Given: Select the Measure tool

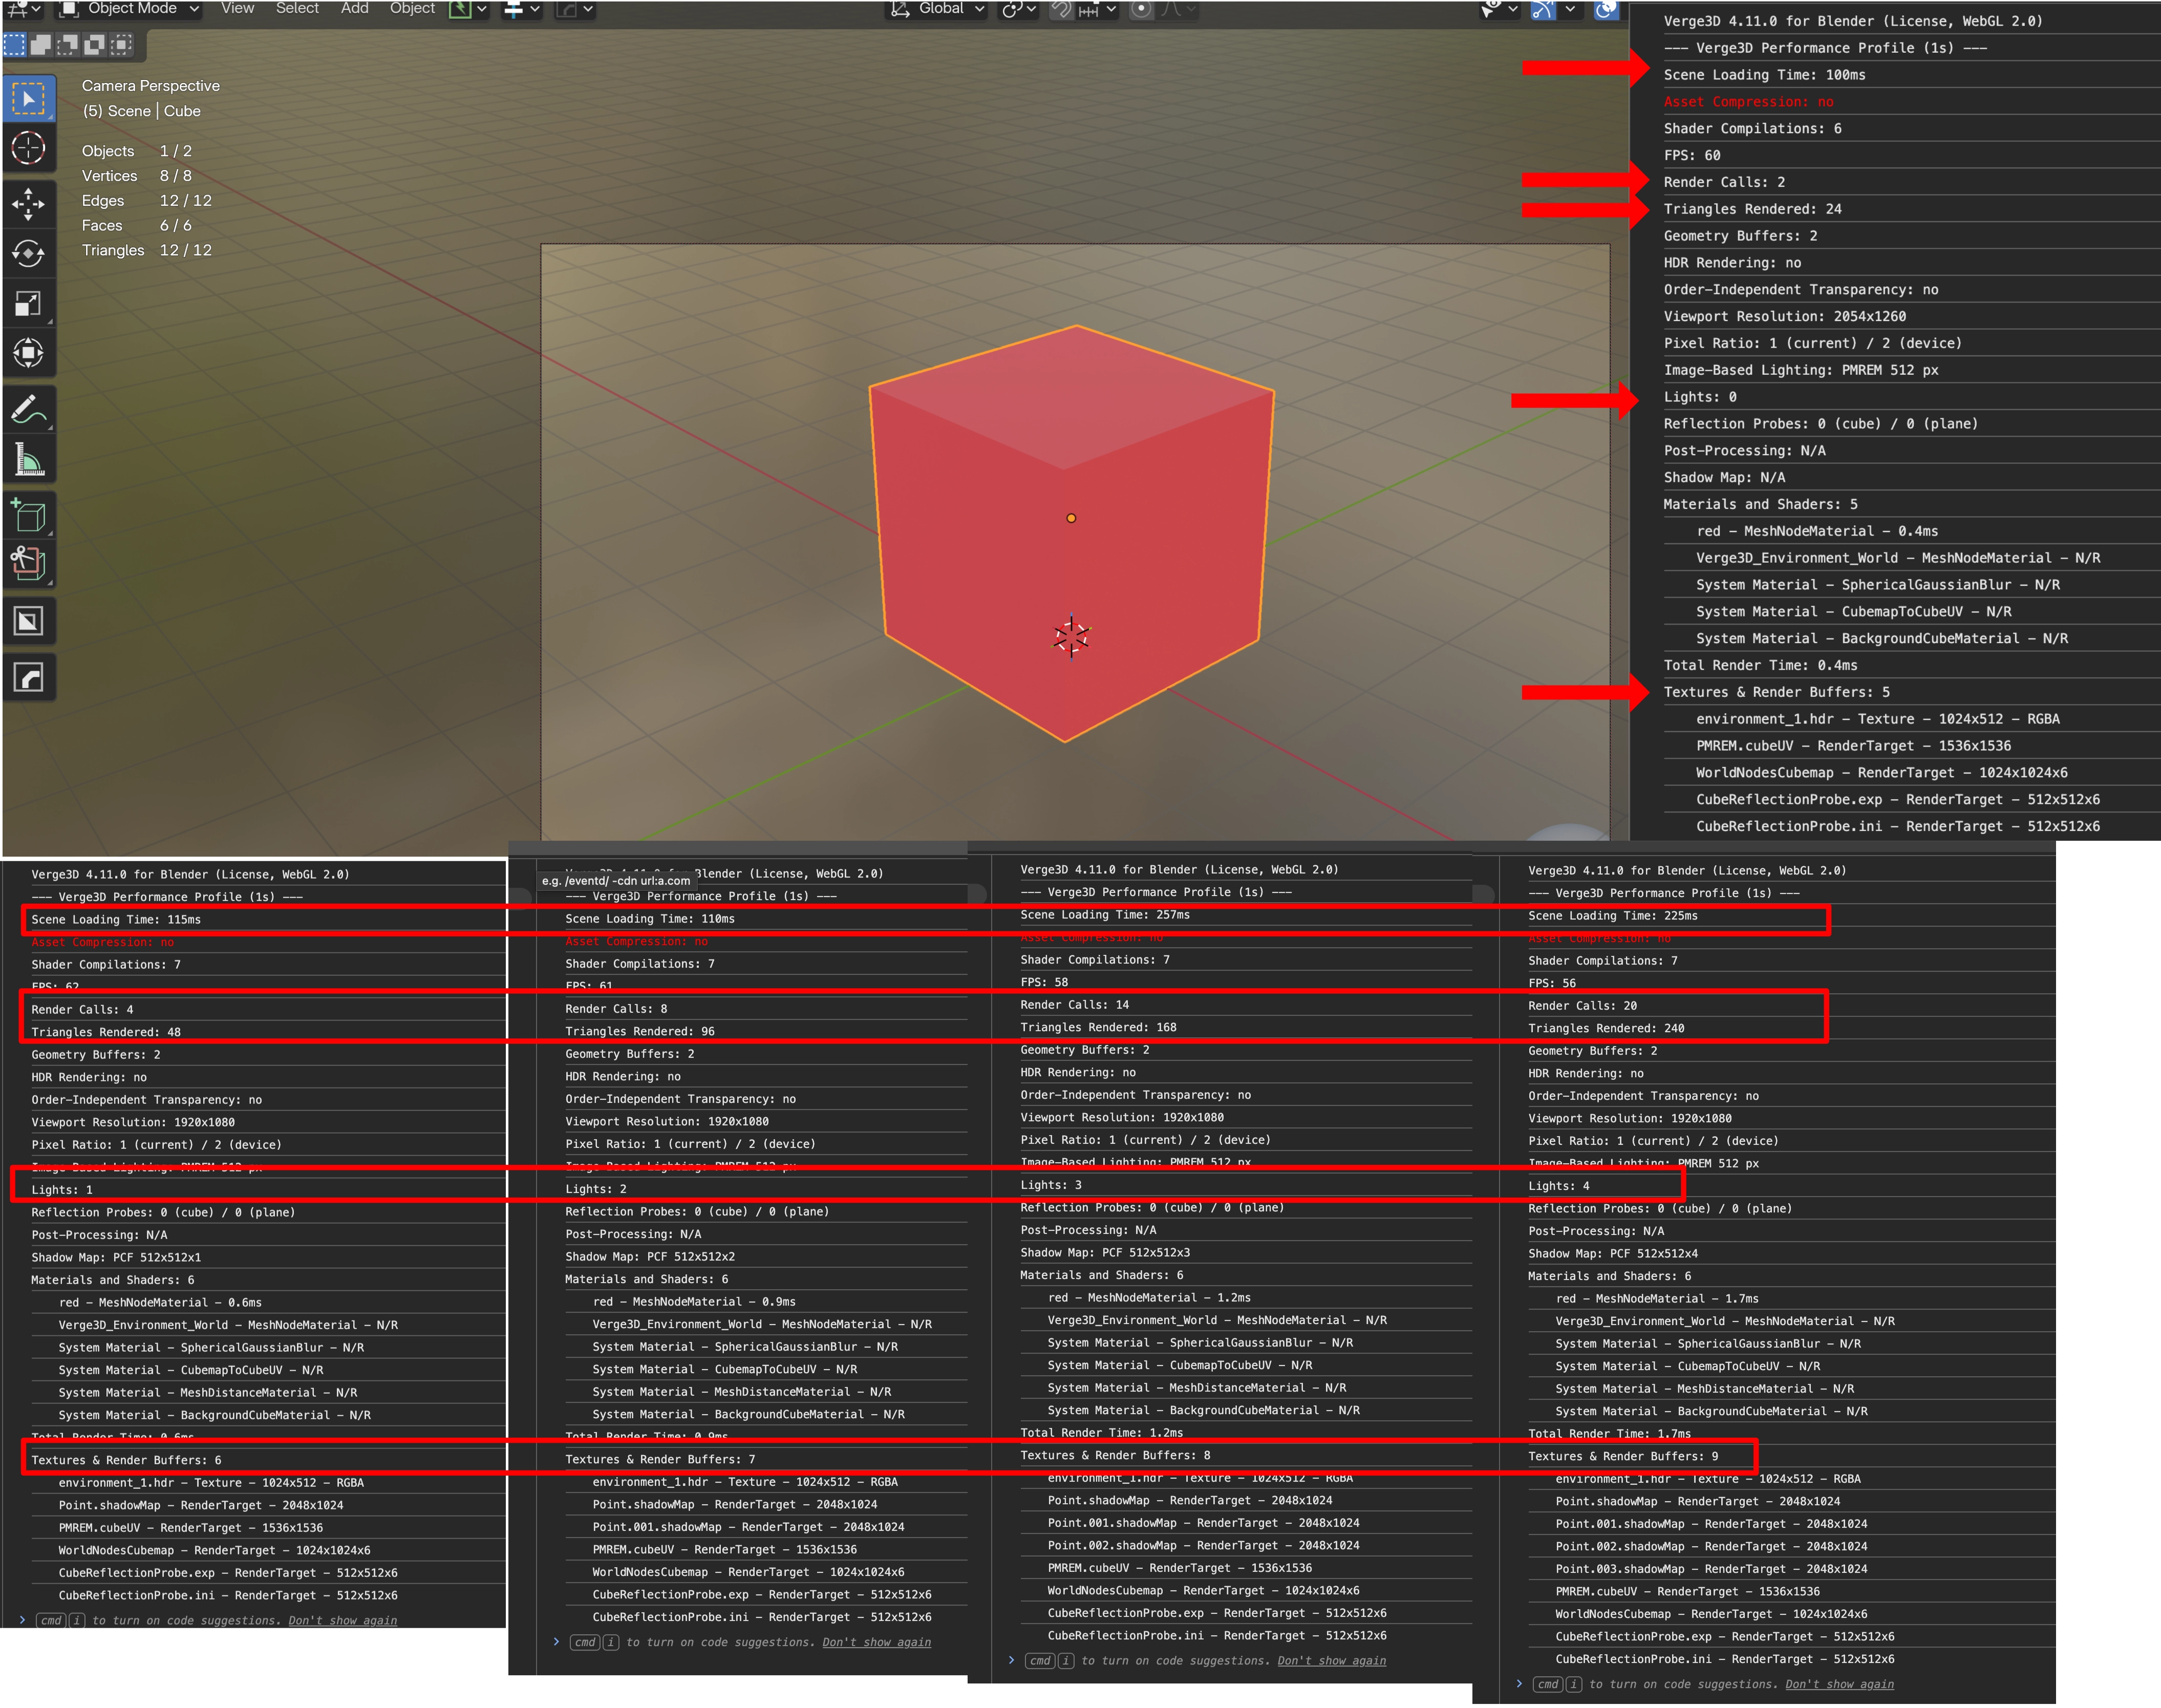Looking at the screenshot, I should coord(30,458).
